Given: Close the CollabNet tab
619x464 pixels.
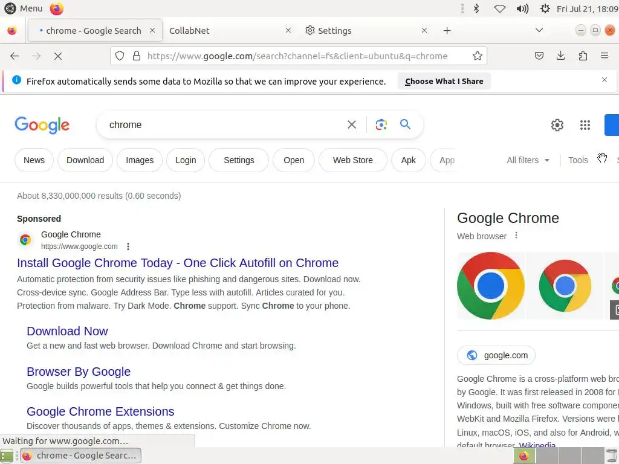Looking at the screenshot, I should point(288,30).
